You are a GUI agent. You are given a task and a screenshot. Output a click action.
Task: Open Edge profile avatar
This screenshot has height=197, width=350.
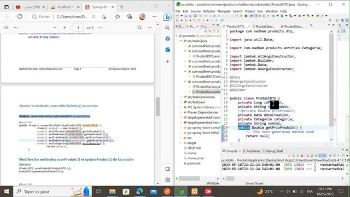(x=142, y=16)
